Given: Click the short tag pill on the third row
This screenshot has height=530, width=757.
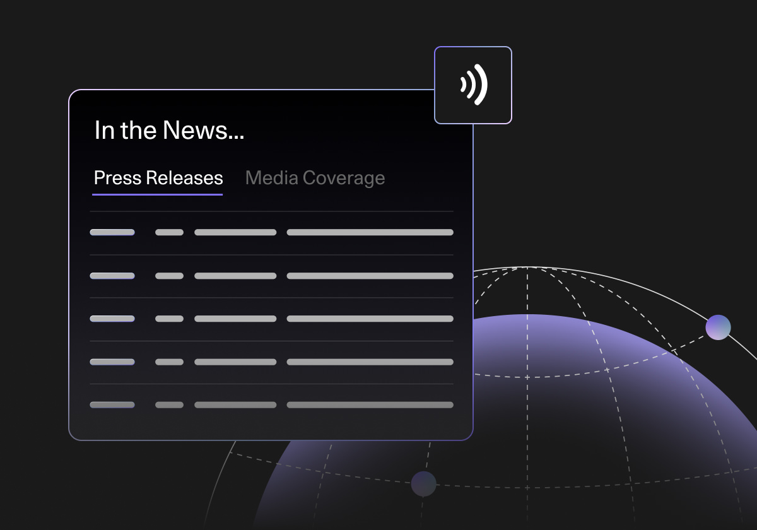Looking at the screenshot, I should pos(169,319).
